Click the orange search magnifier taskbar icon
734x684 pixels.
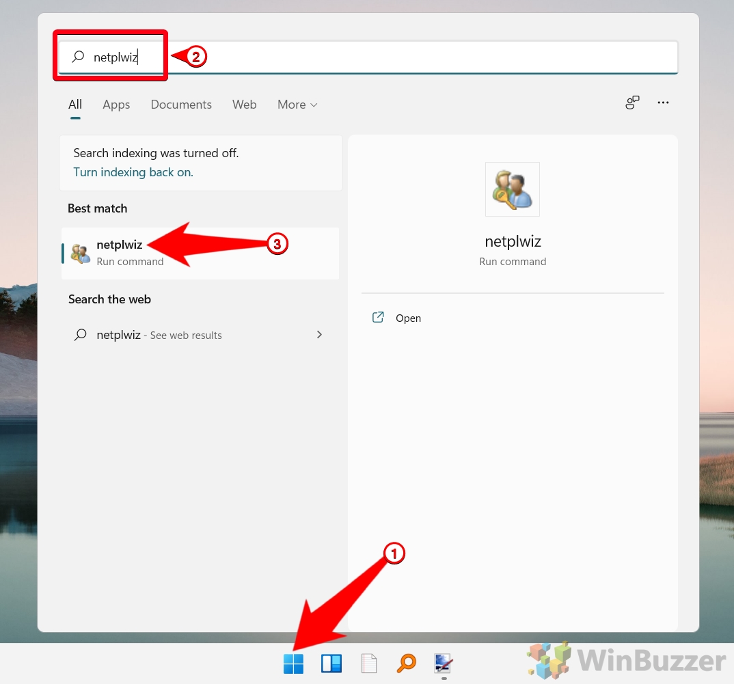(407, 664)
